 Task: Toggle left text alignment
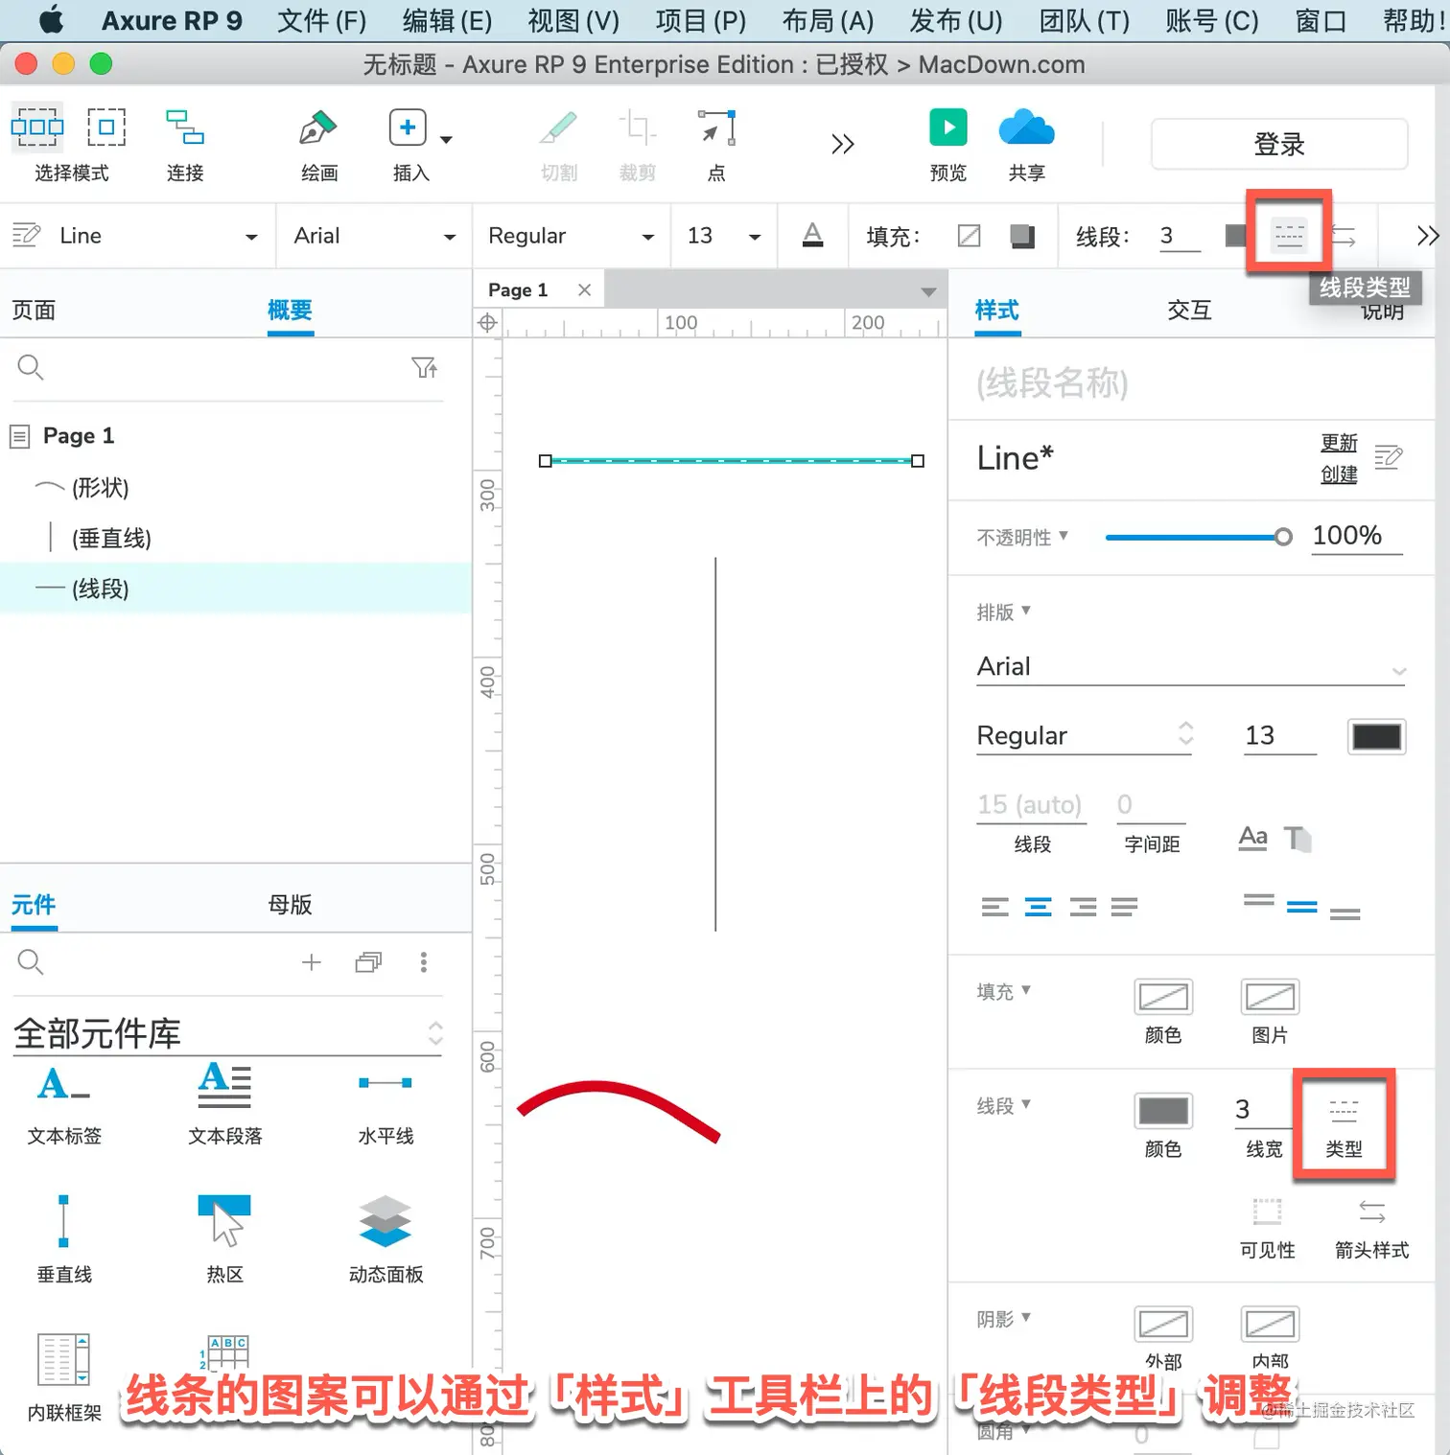click(x=995, y=906)
